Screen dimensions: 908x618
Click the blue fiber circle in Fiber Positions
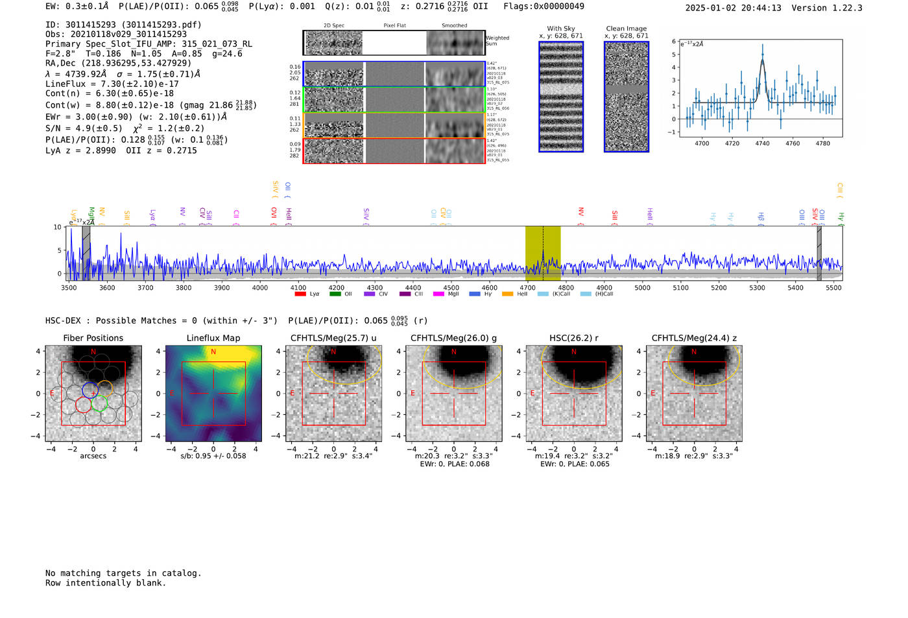pos(90,390)
